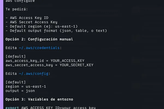Click the '[default]' header under config
The width and height of the screenshot is (164, 109).
[x=16, y=82]
